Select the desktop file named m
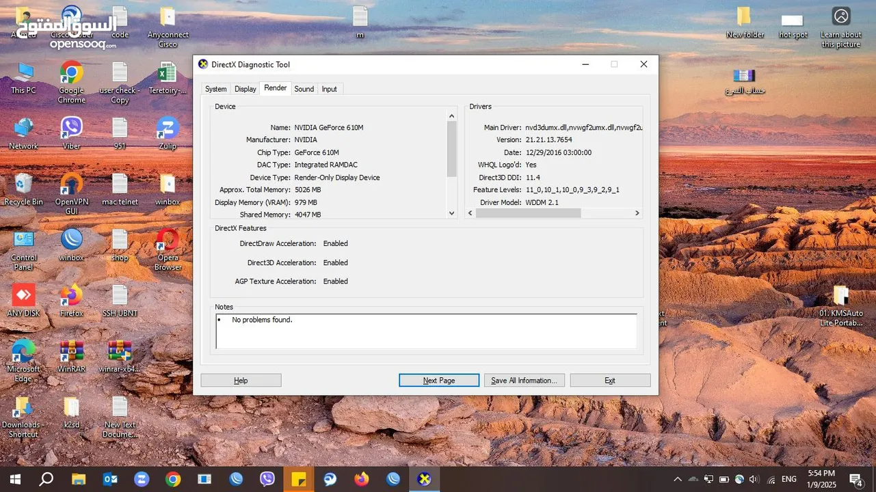The image size is (876, 492). pyautogui.click(x=360, y=23)
